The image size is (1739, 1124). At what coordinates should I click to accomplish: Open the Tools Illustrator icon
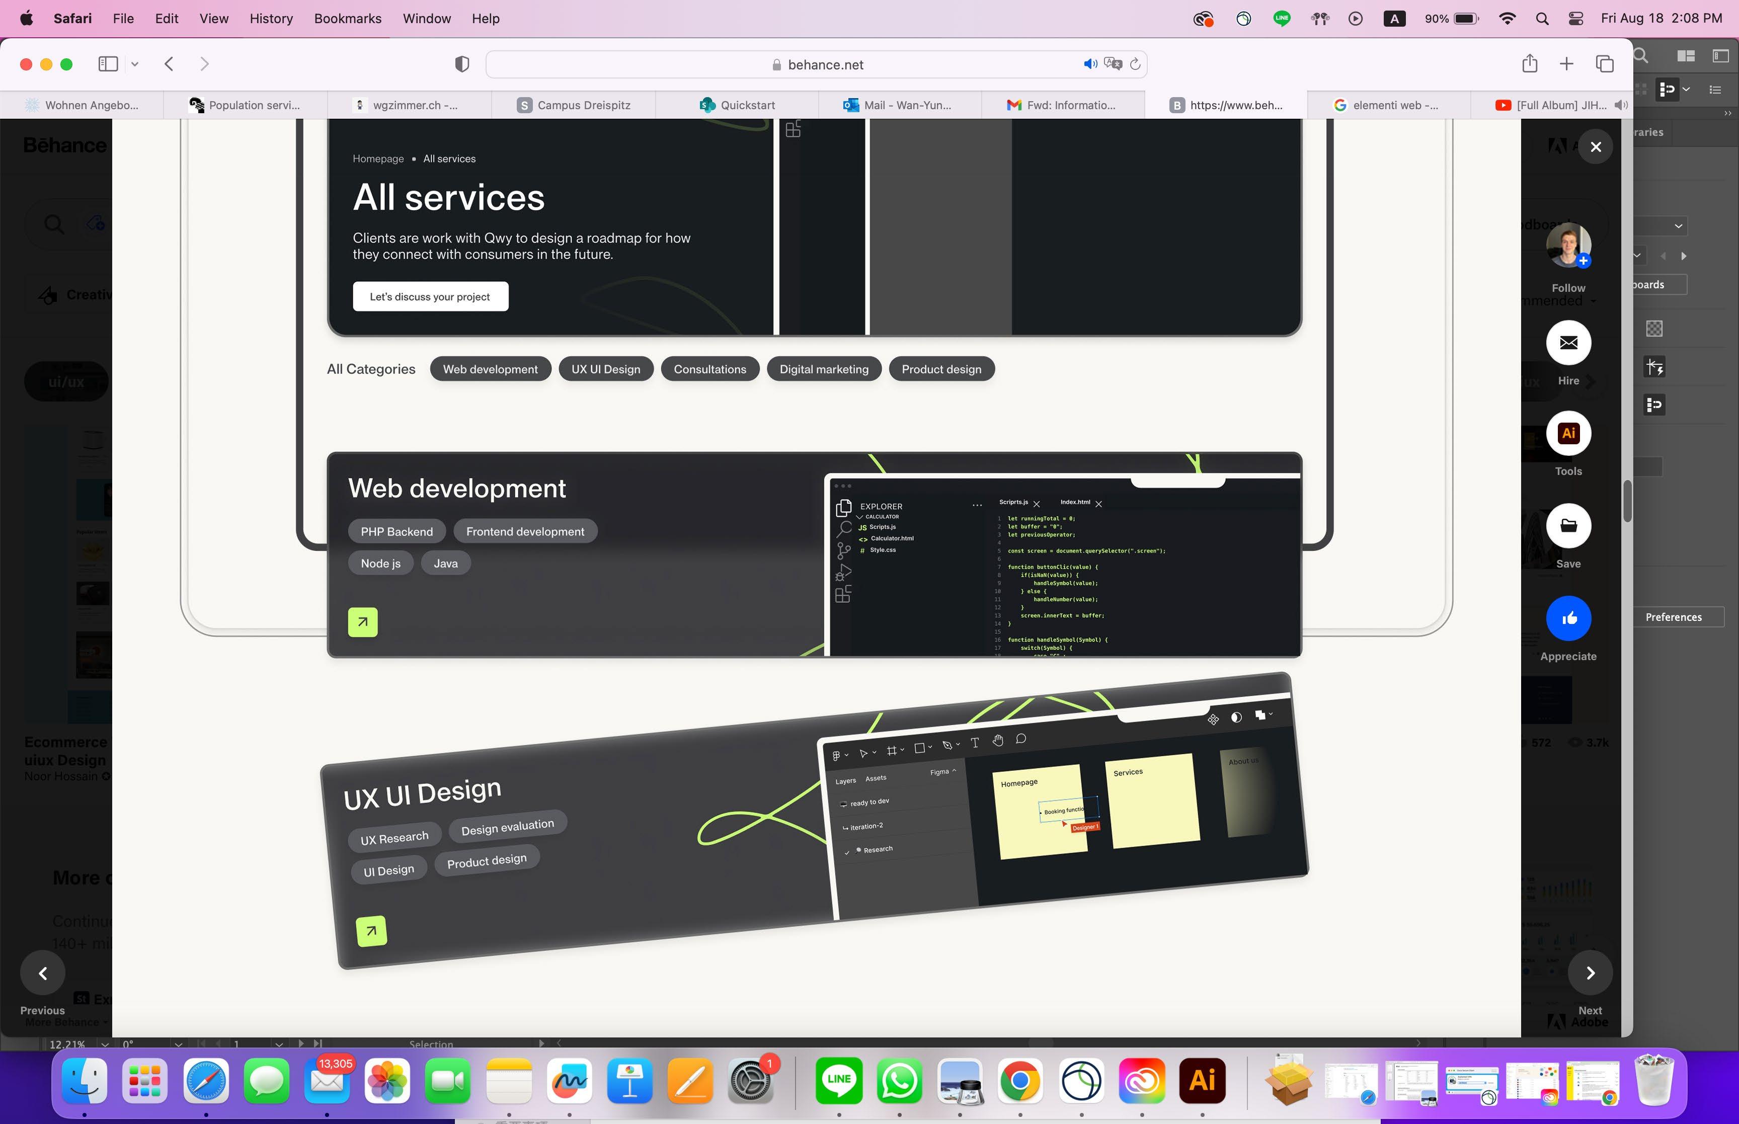pos(1568,434)
